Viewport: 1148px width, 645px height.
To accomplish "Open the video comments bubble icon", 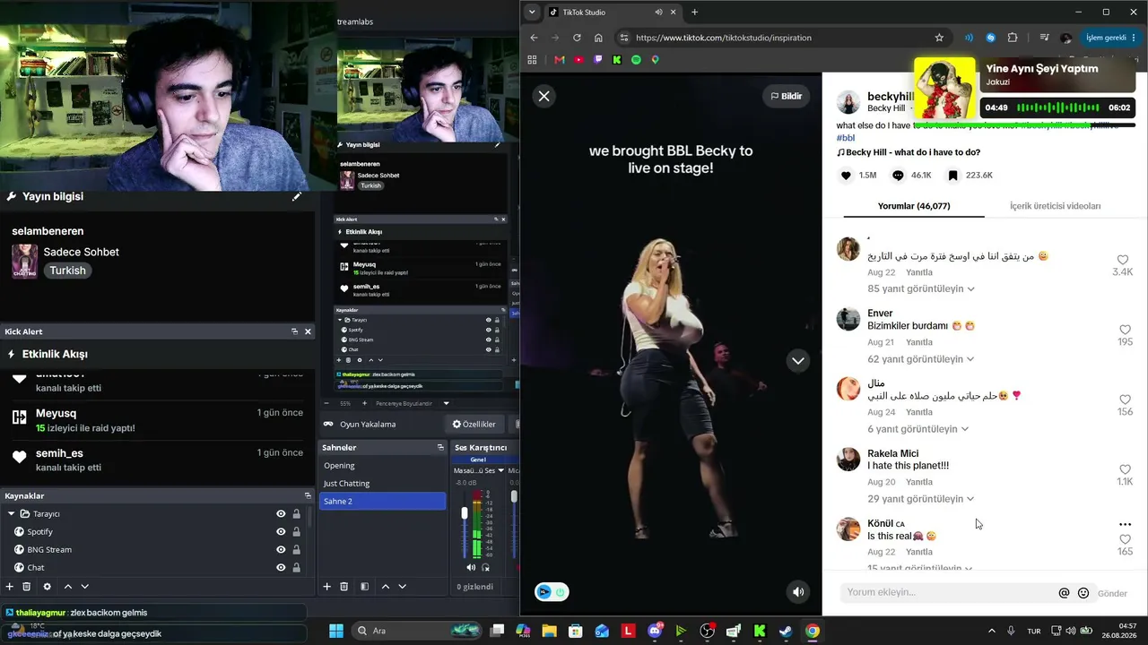I will tap(898, 176).
